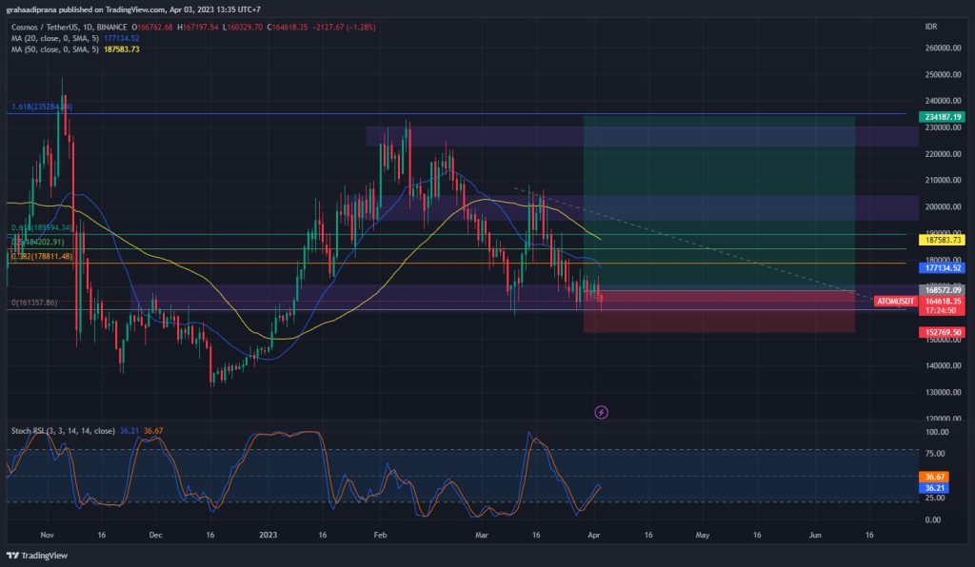This screenshot has height=567, width=975.
Task: Click the Apr label on time axis
Action: coord(594,535)
